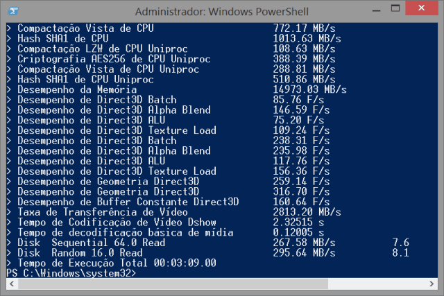Screen dimensions: 444x296
Task: Click the value '108.63 MB/s'
Action: click(x=304, y=49)
